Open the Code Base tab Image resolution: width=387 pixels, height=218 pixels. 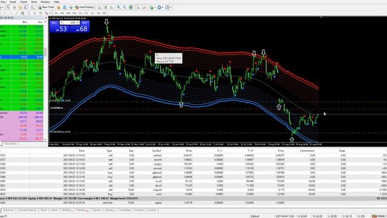125,210
